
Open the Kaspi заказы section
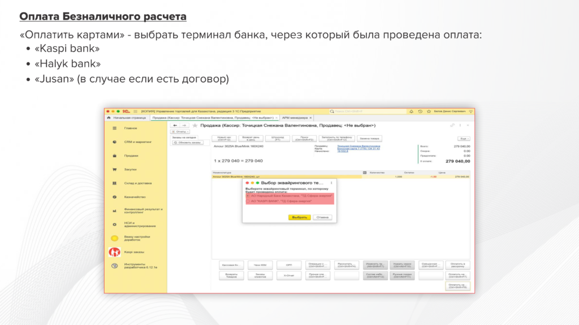tap(134, 252)
